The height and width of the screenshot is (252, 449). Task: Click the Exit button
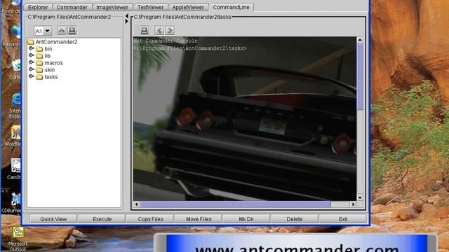[343, 219]
